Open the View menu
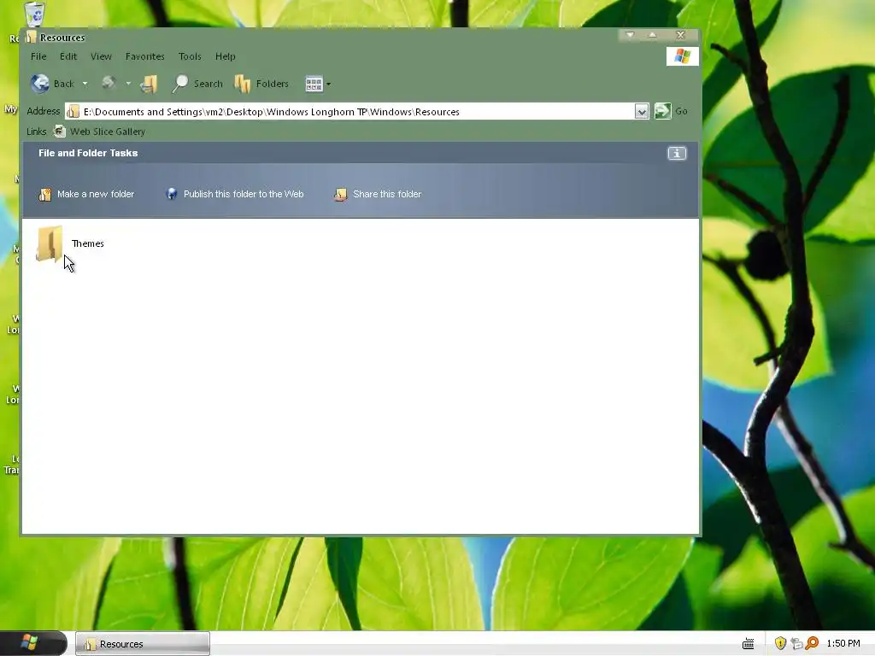The height and width of the screenshot is (656, 875). click(x=101, y=56)
